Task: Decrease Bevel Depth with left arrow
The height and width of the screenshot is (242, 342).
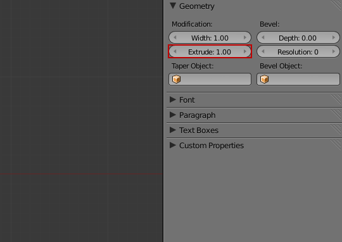Action: point(263,37)
